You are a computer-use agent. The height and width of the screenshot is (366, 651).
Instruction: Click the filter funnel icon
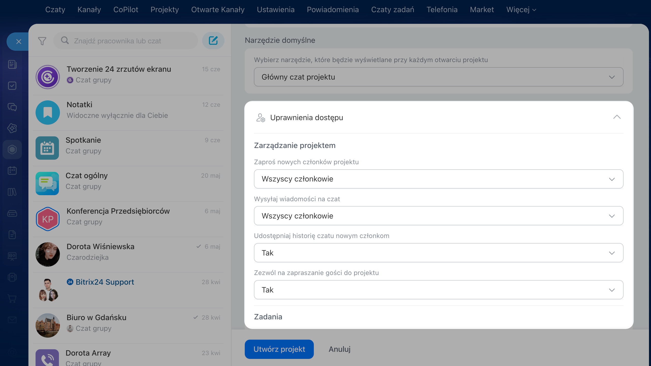click(x=42, y=41)
